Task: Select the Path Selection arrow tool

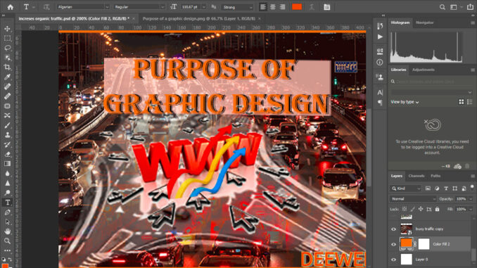Action: point(7,222)
